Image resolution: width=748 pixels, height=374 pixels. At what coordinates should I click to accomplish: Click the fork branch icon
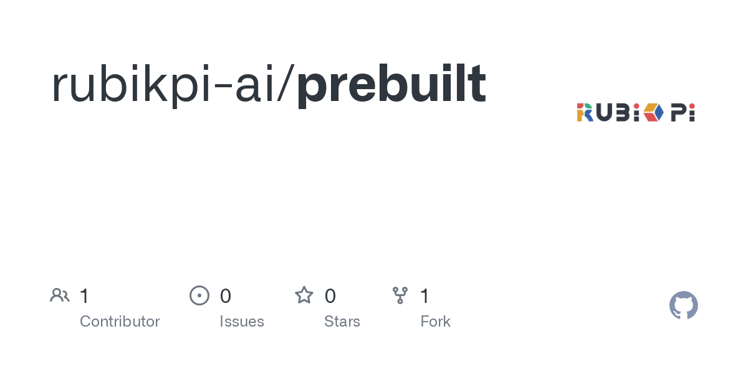pyautogui.click(x=400, y=295)
